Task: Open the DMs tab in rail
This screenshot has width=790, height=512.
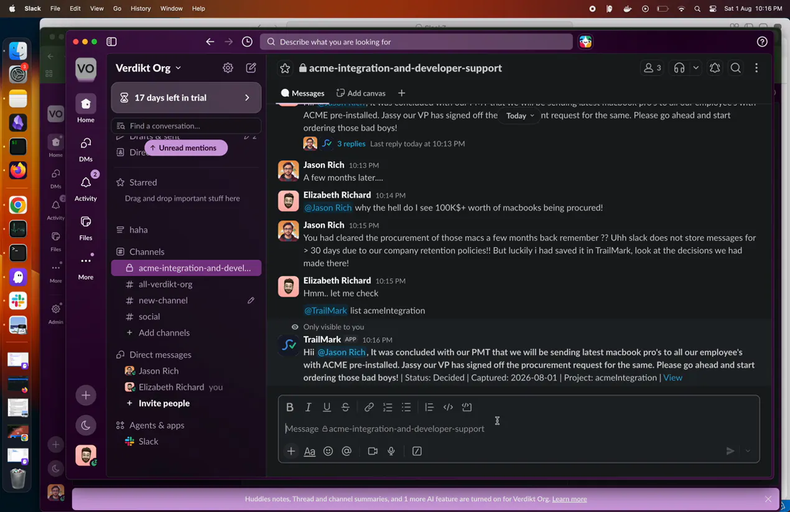Action: click(86, 149)
